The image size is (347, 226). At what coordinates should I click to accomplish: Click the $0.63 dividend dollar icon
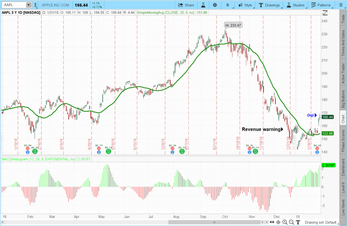point(35,151)
